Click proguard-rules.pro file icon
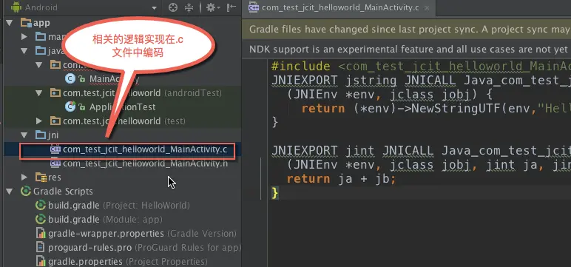This screenshot has height=267, width=571. point(41,248)
